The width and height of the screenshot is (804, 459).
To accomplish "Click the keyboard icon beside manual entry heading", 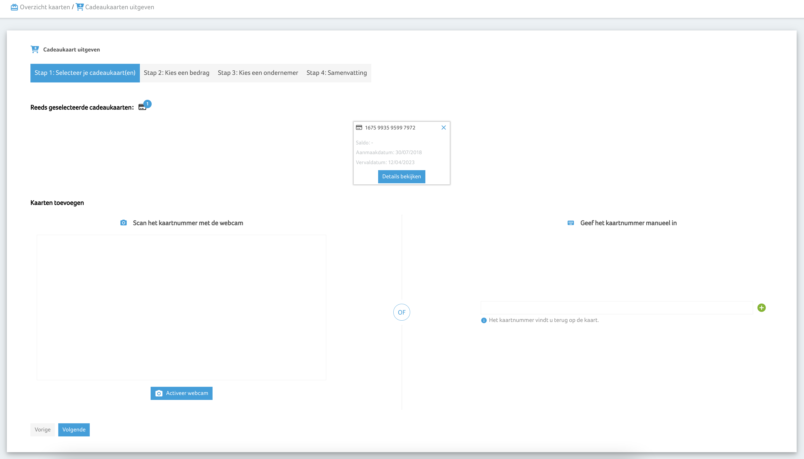I will click(571, 223).
